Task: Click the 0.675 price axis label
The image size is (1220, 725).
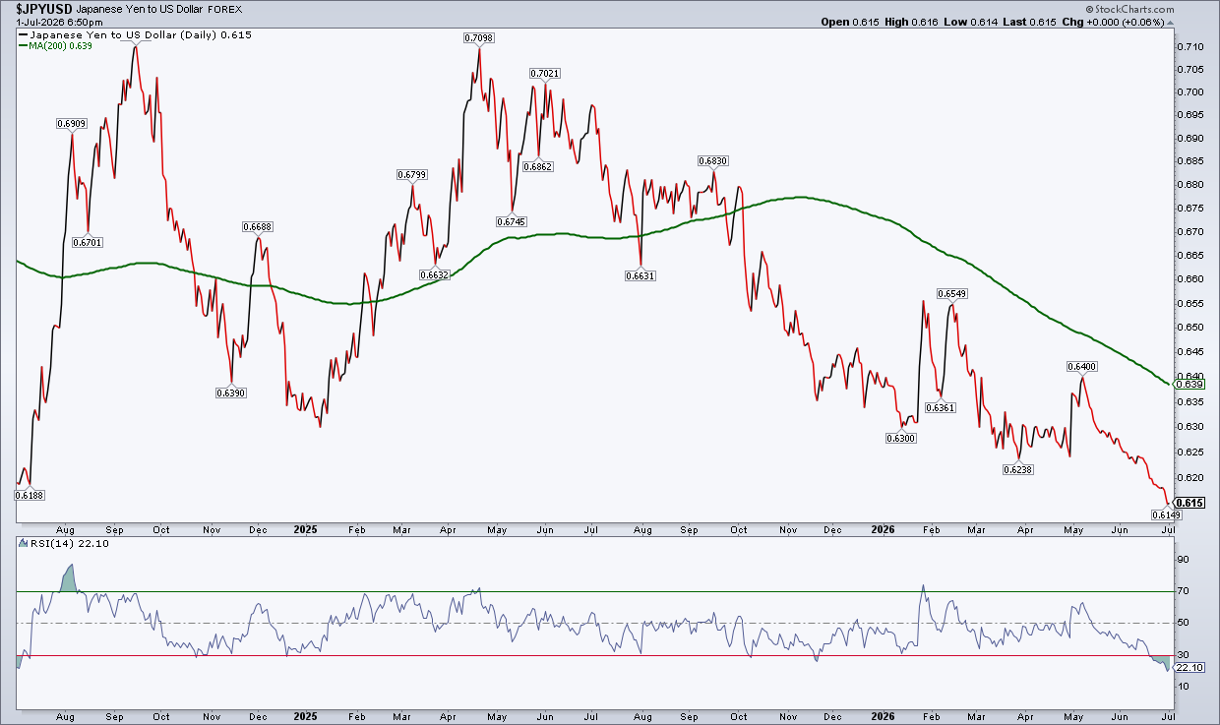Action: 1189,209
